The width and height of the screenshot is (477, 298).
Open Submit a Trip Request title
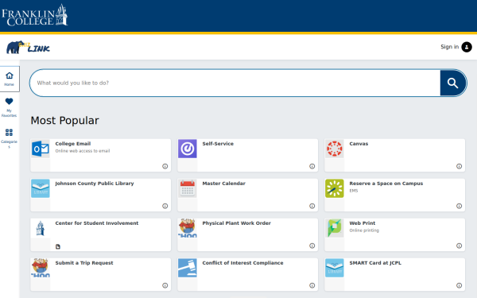pos(84,263)
